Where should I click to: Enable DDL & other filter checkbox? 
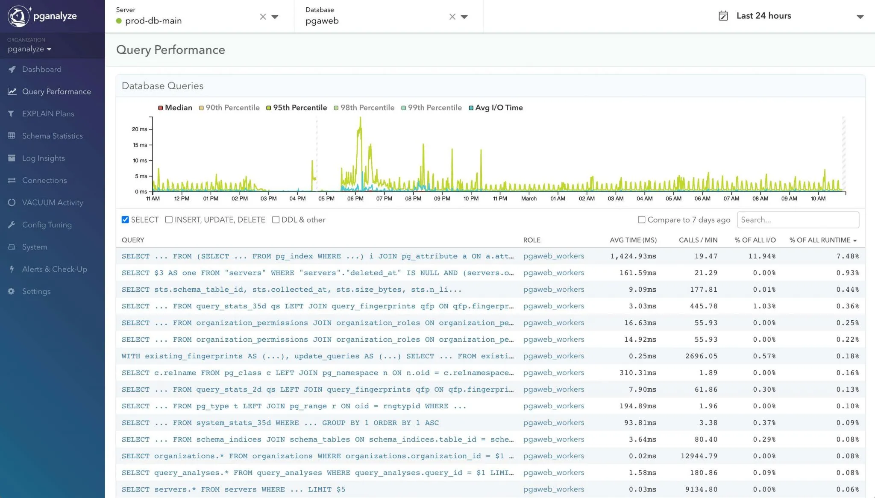tap(276, 220)
